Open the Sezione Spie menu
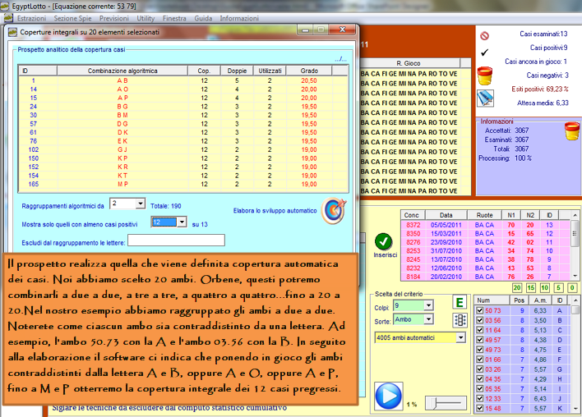Screen dimensions: 582x417 [72, 18]
